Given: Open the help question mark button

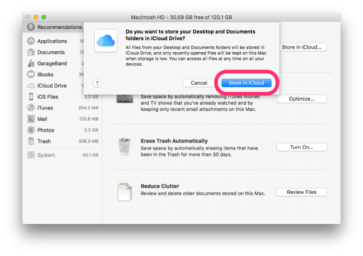Looking at the screenshot, I should [97, 84].
